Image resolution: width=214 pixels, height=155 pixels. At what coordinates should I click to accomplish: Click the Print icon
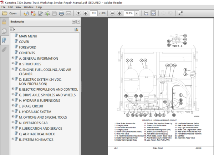click(61, 13)
